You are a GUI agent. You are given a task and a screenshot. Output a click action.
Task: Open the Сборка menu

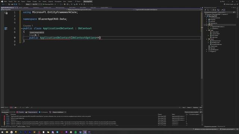point(29,1)
